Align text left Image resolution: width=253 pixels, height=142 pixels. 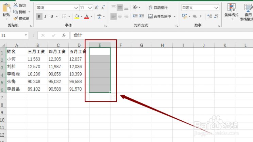(114, 16)
